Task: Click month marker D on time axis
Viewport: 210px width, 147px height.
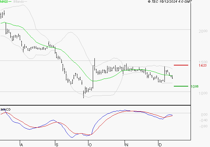Action: click(160, 145)
